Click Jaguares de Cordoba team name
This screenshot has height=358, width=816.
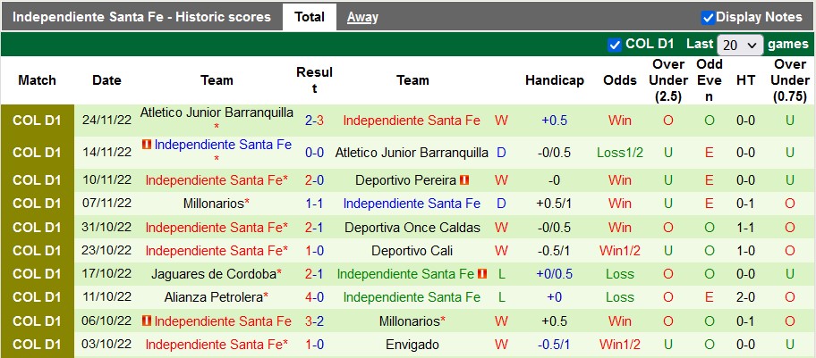[213, 274]
